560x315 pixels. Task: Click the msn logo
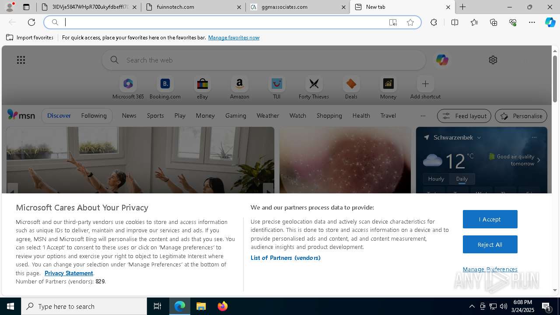(x=21, y=115)
